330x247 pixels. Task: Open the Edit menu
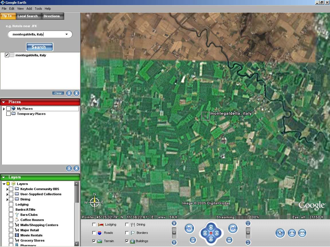pos(12,9)
